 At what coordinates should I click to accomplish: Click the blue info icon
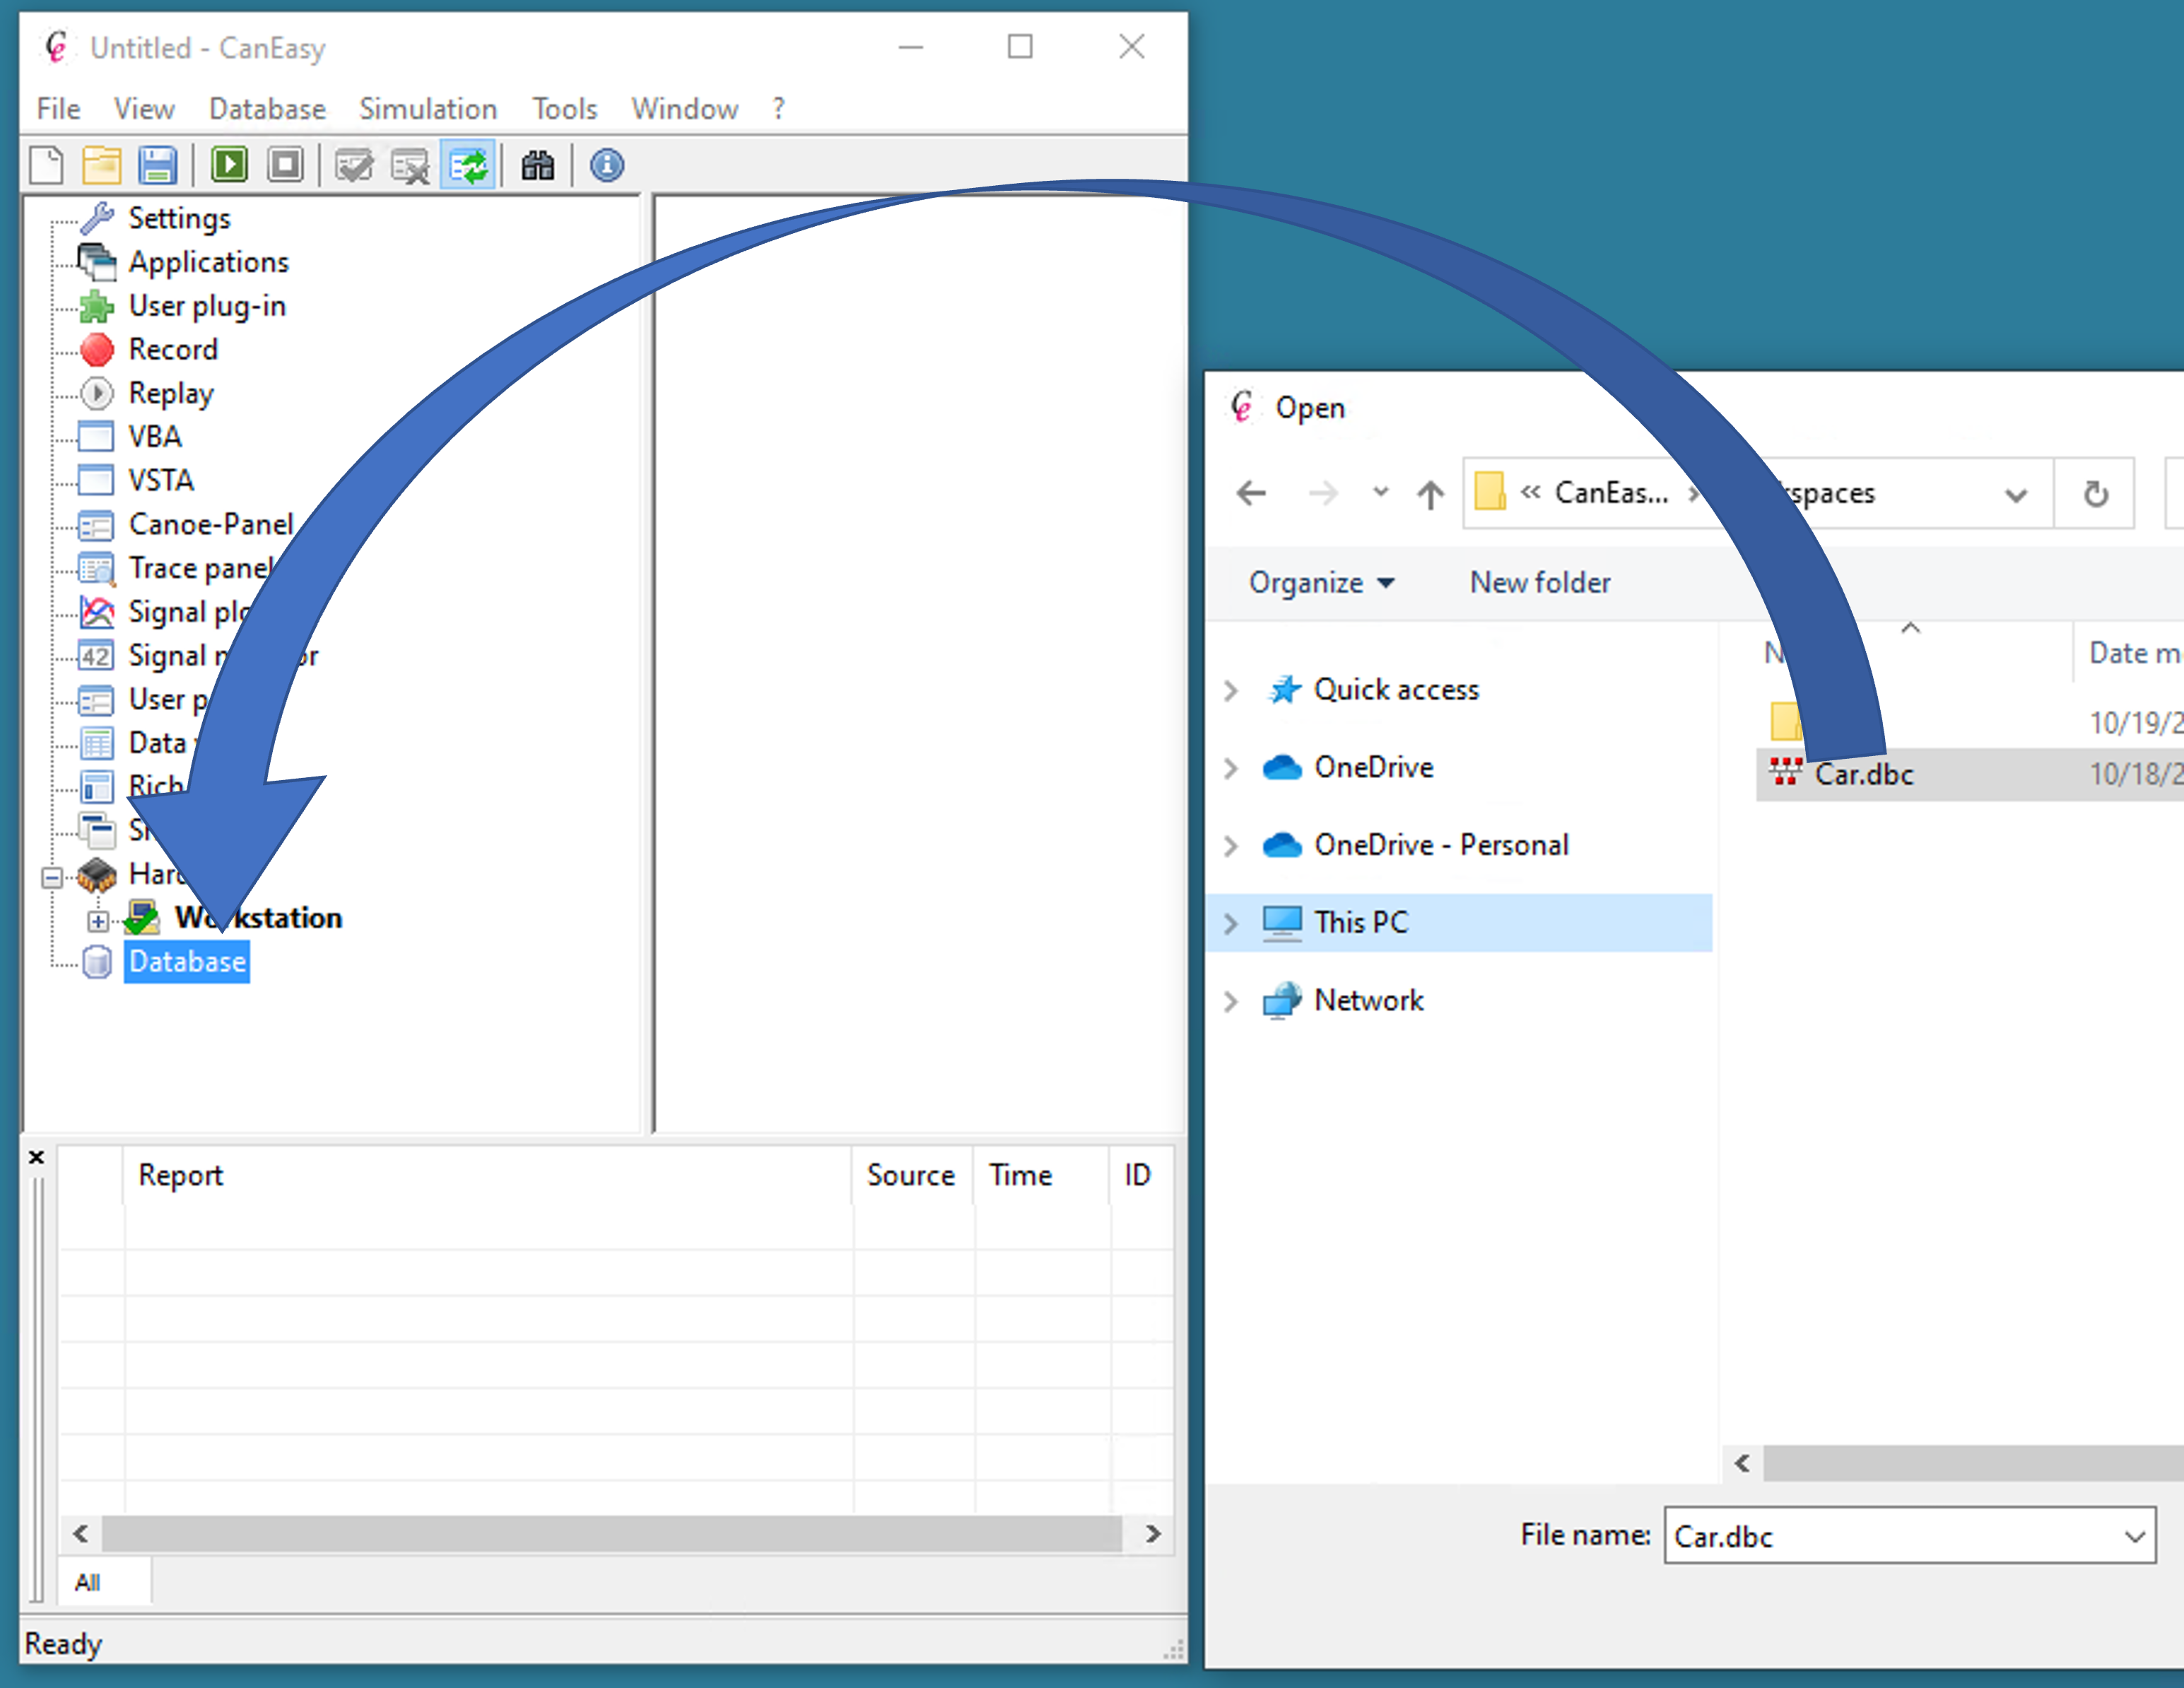[x=607, y=165]
